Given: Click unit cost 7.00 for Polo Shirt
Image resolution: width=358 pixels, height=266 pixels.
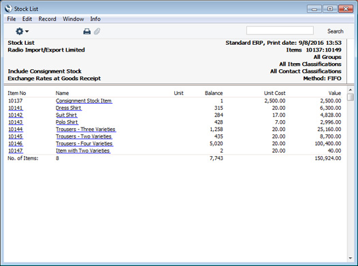Looking at the screenshot, I should point(280,122).
